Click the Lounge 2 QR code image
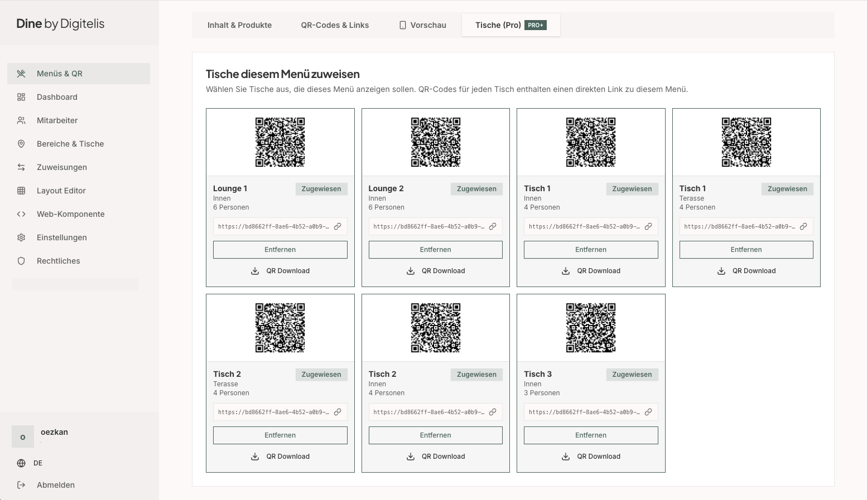867x500 pixels. pyautogui.click(x=436, y=142)
